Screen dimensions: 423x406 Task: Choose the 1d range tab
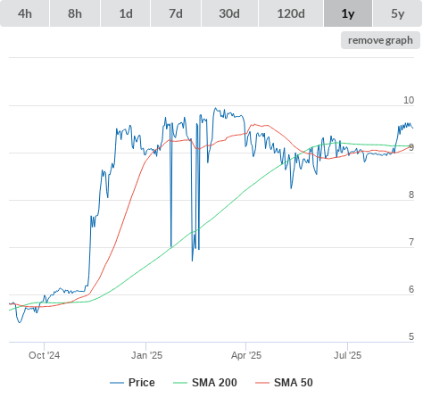tap(126, 13)
